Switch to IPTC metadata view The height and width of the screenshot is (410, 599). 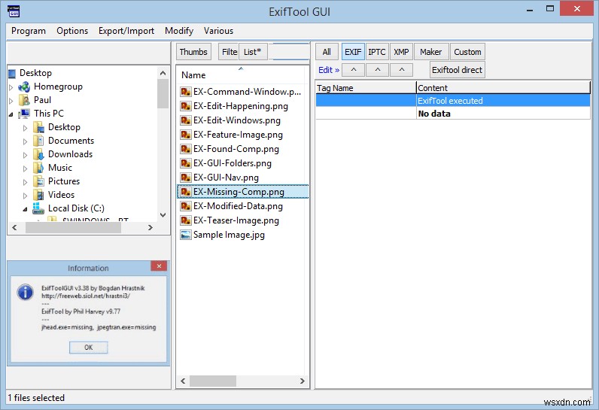tap(377, 52)
